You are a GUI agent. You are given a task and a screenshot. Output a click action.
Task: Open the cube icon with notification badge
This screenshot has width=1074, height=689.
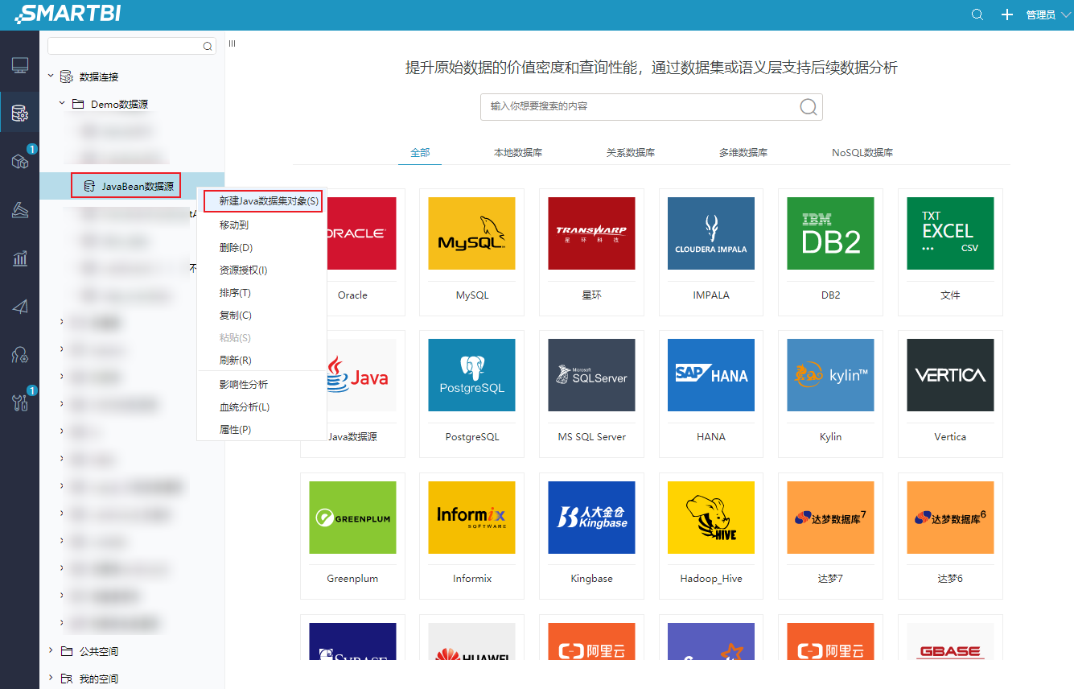(x=20, y=161)
